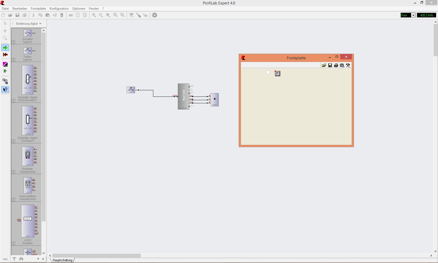
Task: Pick the Taster logisch pushbutton component
Action: pos(28,50)
